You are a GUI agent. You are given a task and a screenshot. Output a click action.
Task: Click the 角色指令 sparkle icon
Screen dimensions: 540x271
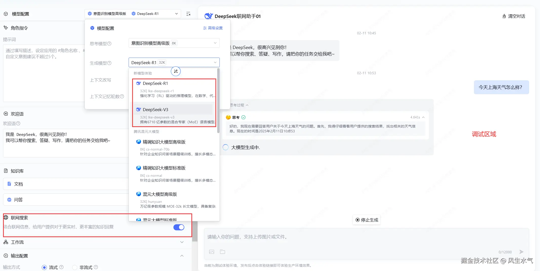pyautogui.click(x=6, y=28)
